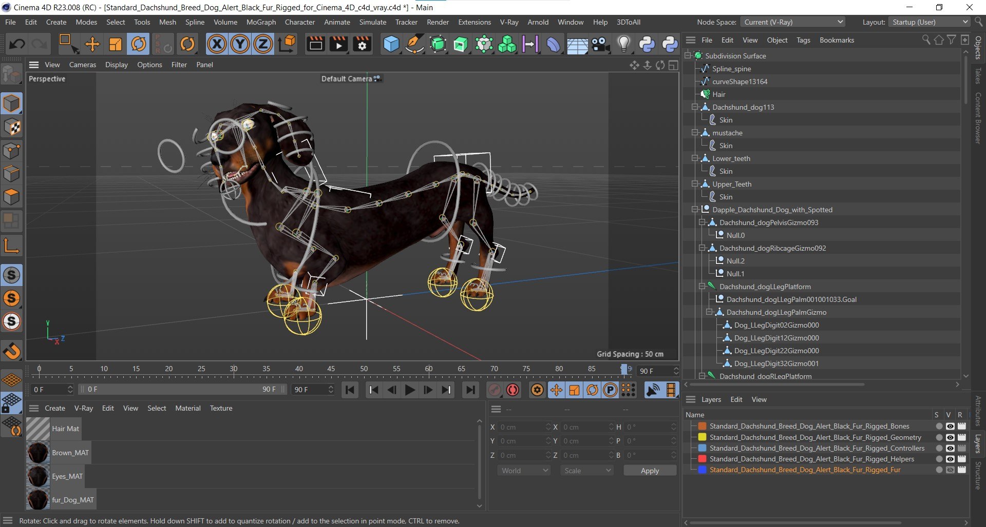Open Edit Render Settings icon

click(362, 44)
